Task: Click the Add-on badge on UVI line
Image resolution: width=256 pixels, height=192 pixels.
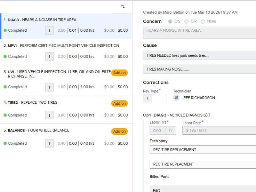Action: (x=119, y=73)
